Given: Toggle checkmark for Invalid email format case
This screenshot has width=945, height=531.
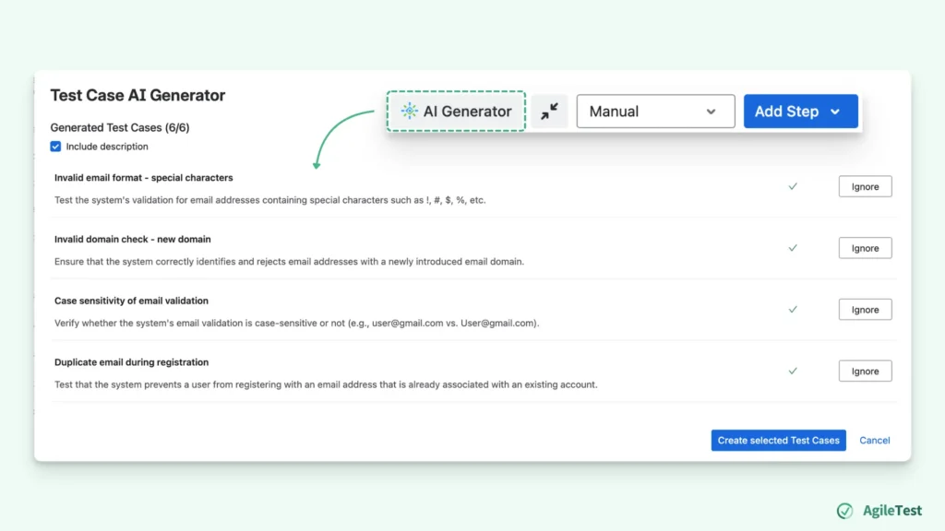Looking at the screenshot, I should click(793, 186).
